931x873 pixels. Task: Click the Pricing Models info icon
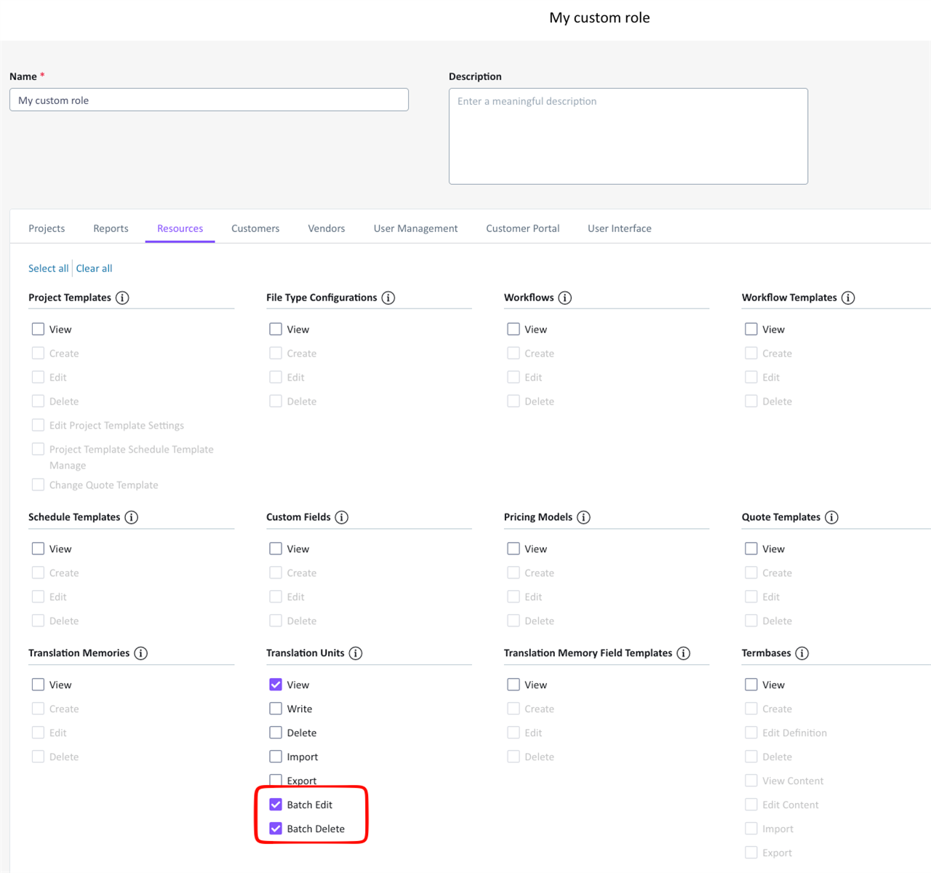tap(584, 517)
